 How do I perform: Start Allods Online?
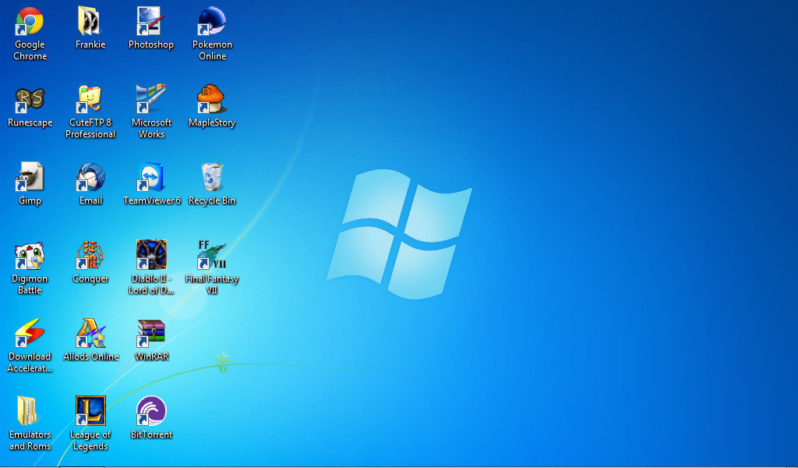tap(90, 334)
